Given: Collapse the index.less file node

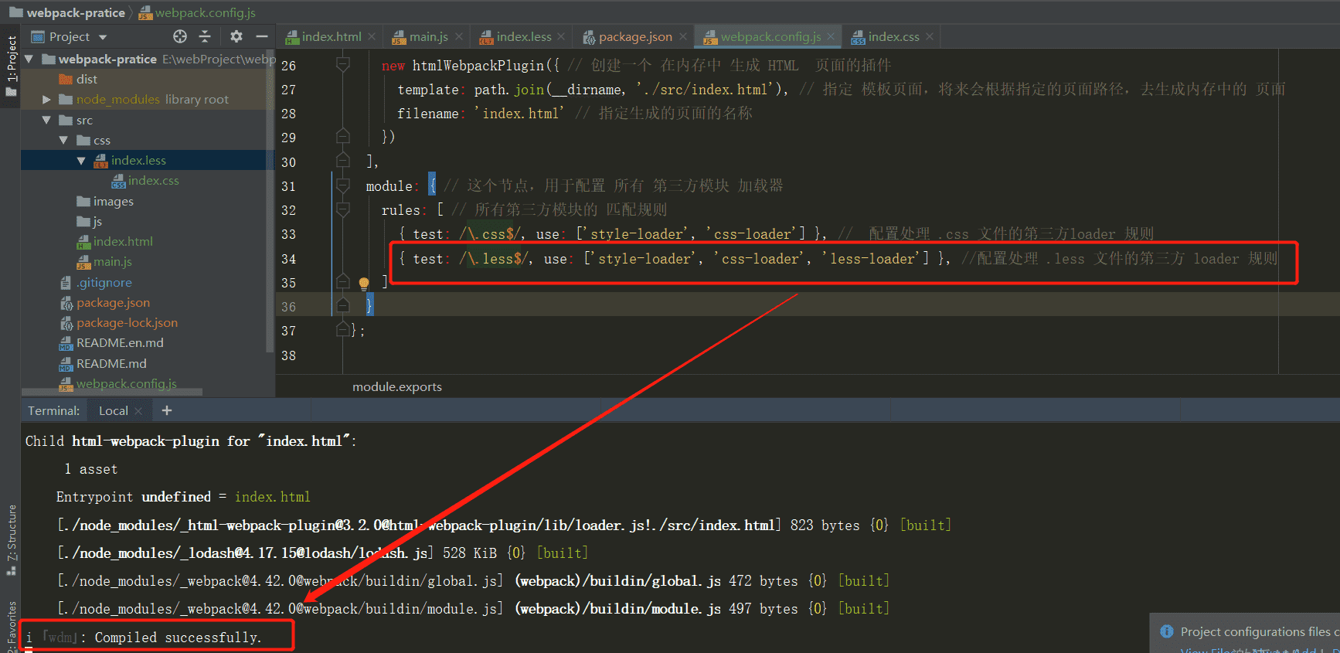Looking at the screenshot, I should 81,160.
